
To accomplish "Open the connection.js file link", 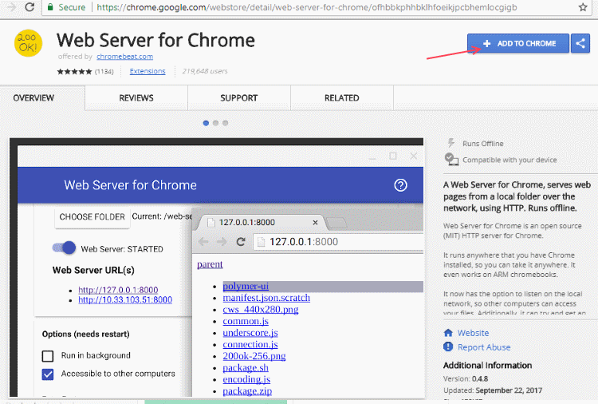I will tap(250, 344).
